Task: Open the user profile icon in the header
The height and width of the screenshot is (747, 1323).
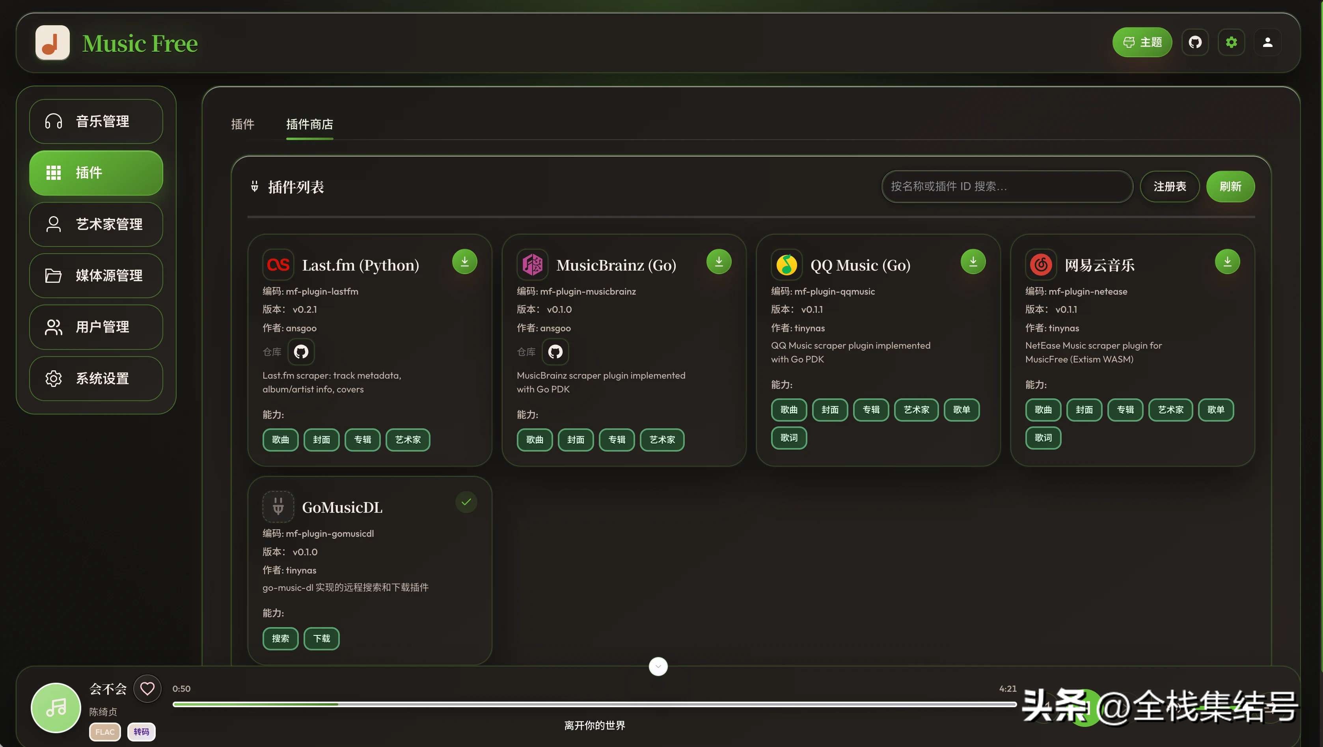Action: point(1267,42)
